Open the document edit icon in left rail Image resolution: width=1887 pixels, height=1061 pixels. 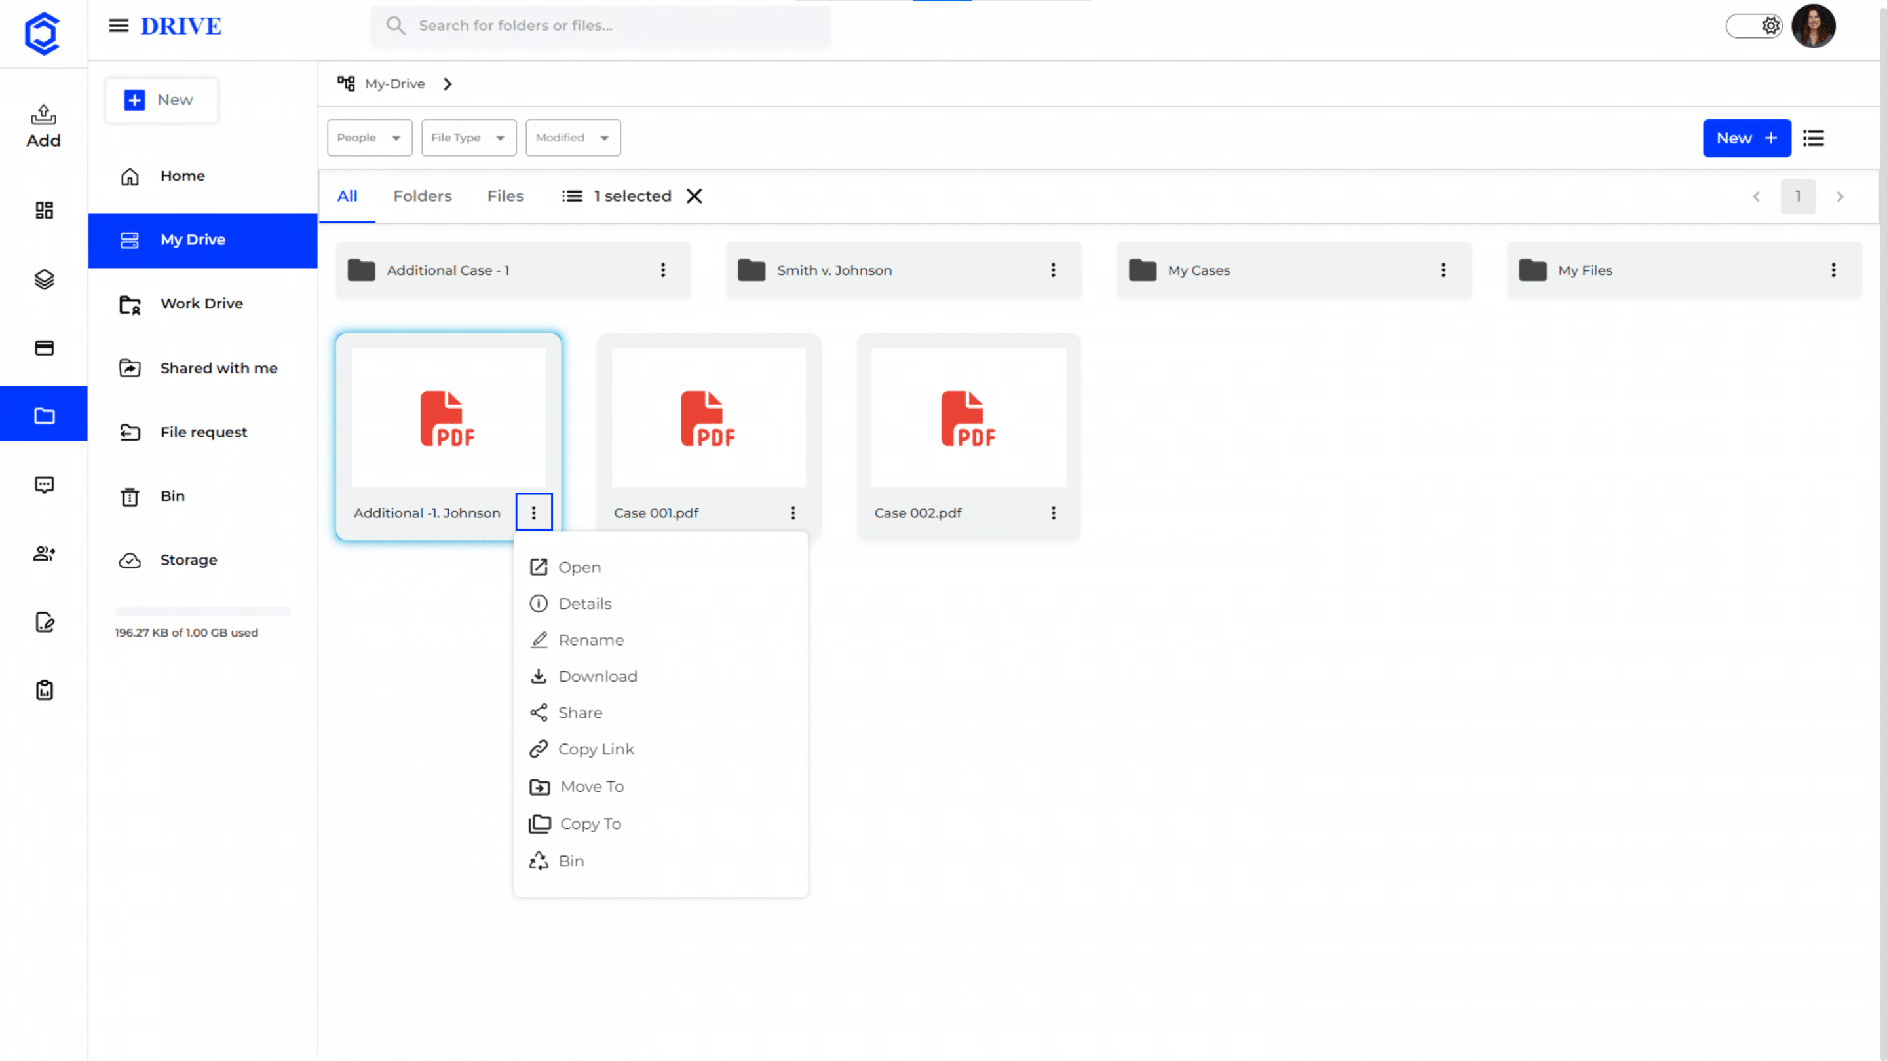pyautogui.click(x=44, y=622)
